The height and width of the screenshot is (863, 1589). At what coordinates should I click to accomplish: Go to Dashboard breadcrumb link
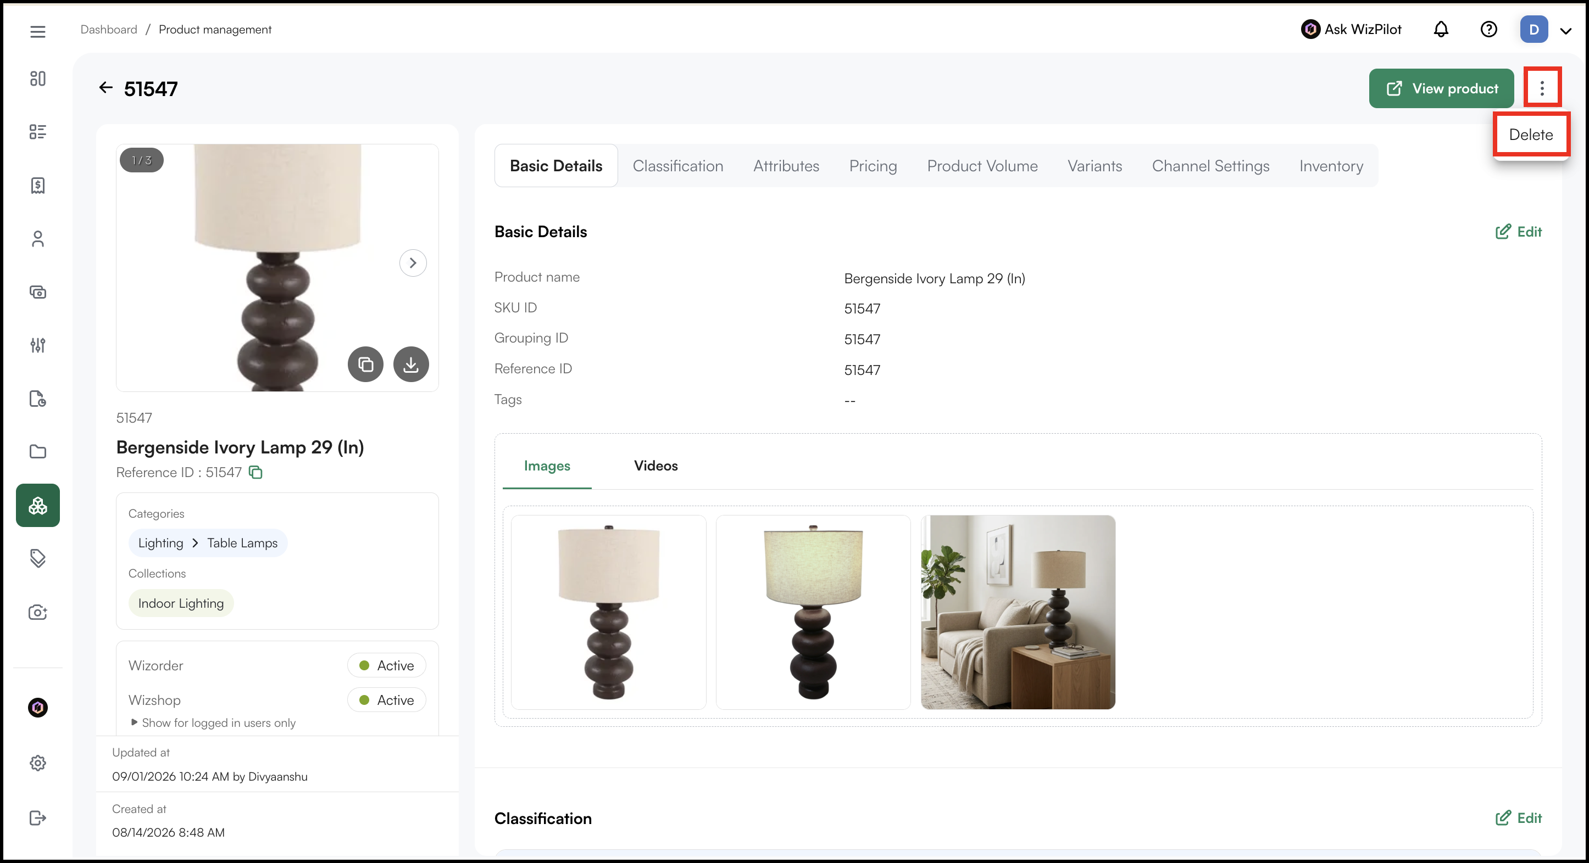[109, 29]
